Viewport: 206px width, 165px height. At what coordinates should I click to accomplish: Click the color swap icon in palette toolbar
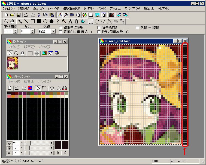pyautogui.click(x=30, y=88)
